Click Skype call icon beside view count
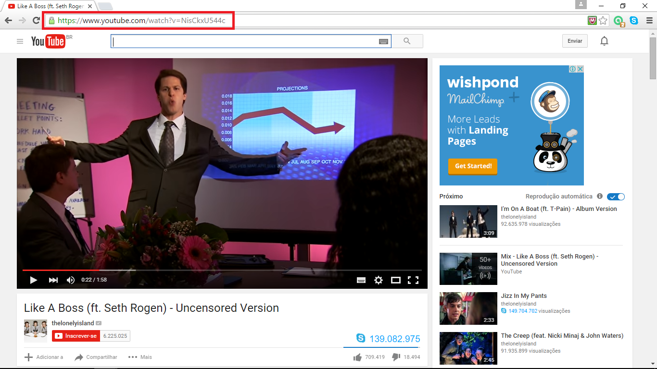This screenshot has height=369, width=657. pos(361,338)
